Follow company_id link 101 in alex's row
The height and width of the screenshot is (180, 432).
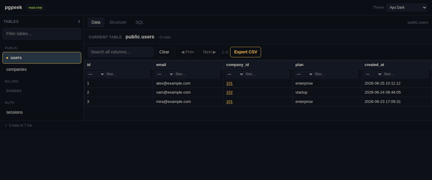coord(229,83)
